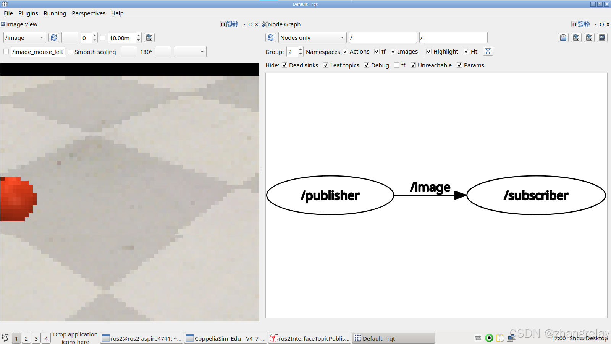The image size is (611, 344).
Task: Open the Perspectives menu
Action: point(89,13)
